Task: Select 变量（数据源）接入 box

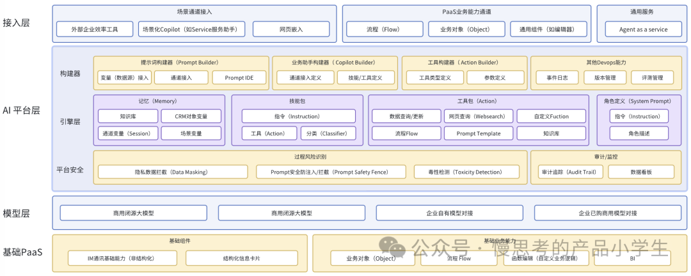Action: coord(124,78)
